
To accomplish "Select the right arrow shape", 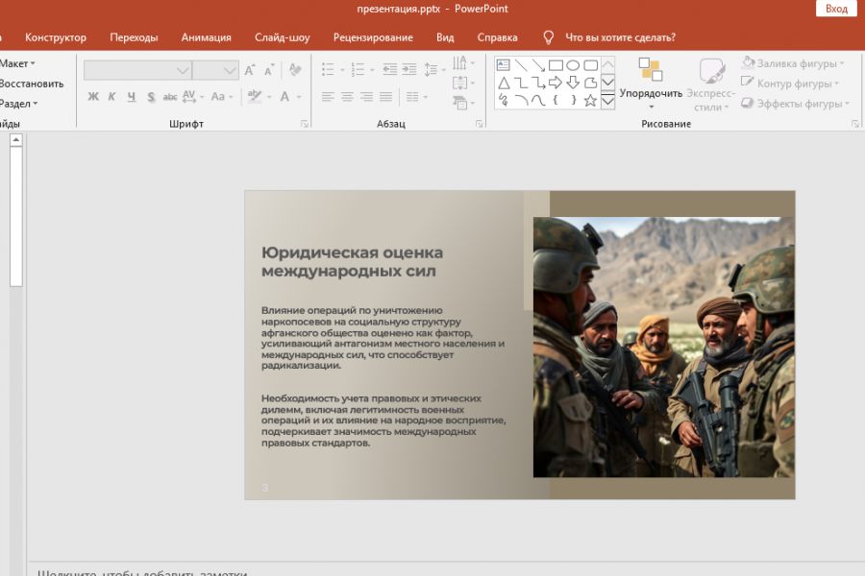I will (x=556, y=83).
